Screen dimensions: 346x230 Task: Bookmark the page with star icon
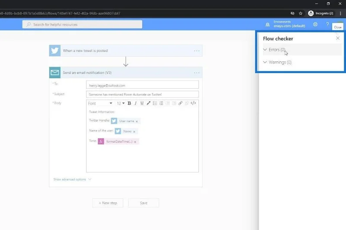click(x=301, y=13)
